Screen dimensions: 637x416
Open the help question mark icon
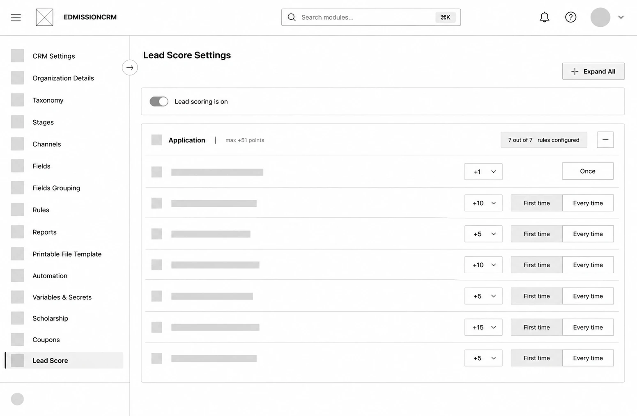click(x=570, y=17)
